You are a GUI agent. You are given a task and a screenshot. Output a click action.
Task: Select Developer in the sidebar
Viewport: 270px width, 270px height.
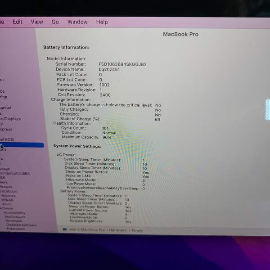[x=14, y=220]
